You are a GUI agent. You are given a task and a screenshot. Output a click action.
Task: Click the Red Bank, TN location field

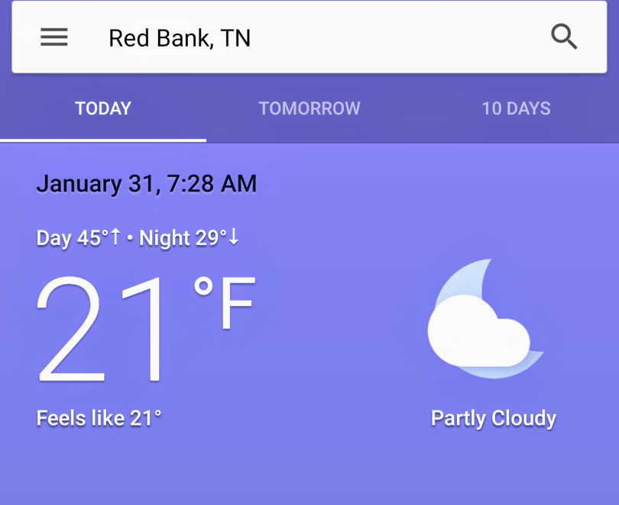(x=180, y=38)
